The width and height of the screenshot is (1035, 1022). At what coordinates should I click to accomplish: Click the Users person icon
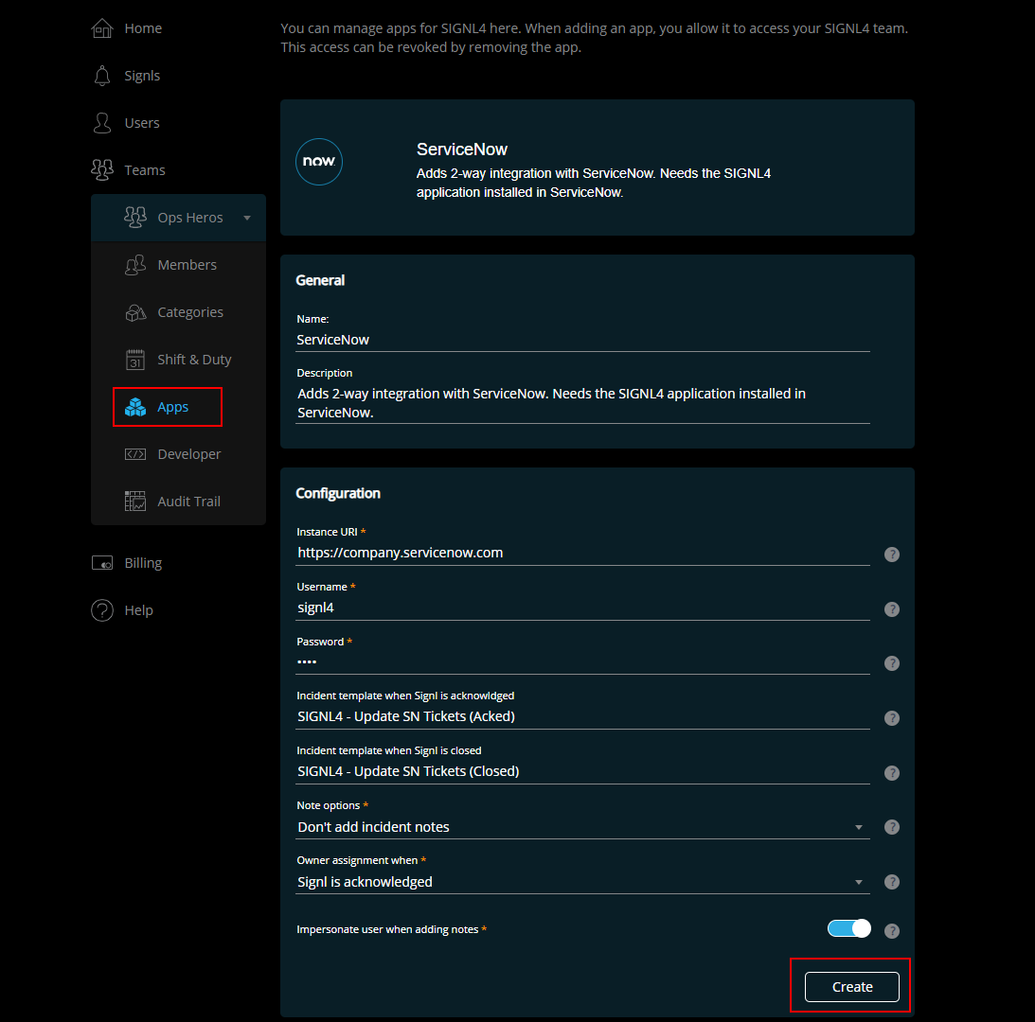coord(101,123)
